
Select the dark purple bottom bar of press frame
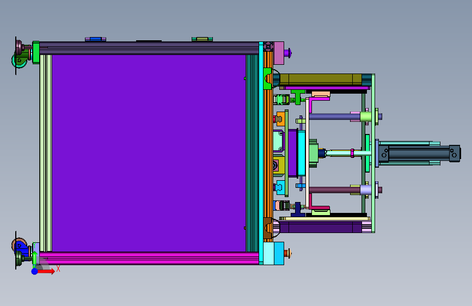tap(321, 227)
